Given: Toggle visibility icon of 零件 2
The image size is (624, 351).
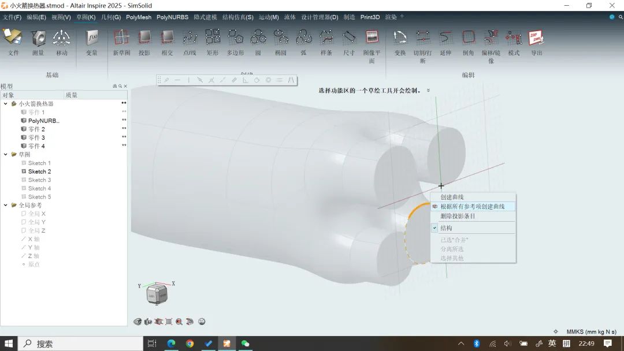Looking at the screenshot, I should pyautogui.click(x=24, y=129).
